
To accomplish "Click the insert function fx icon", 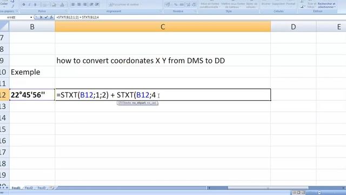I will (x=51, y=17).
